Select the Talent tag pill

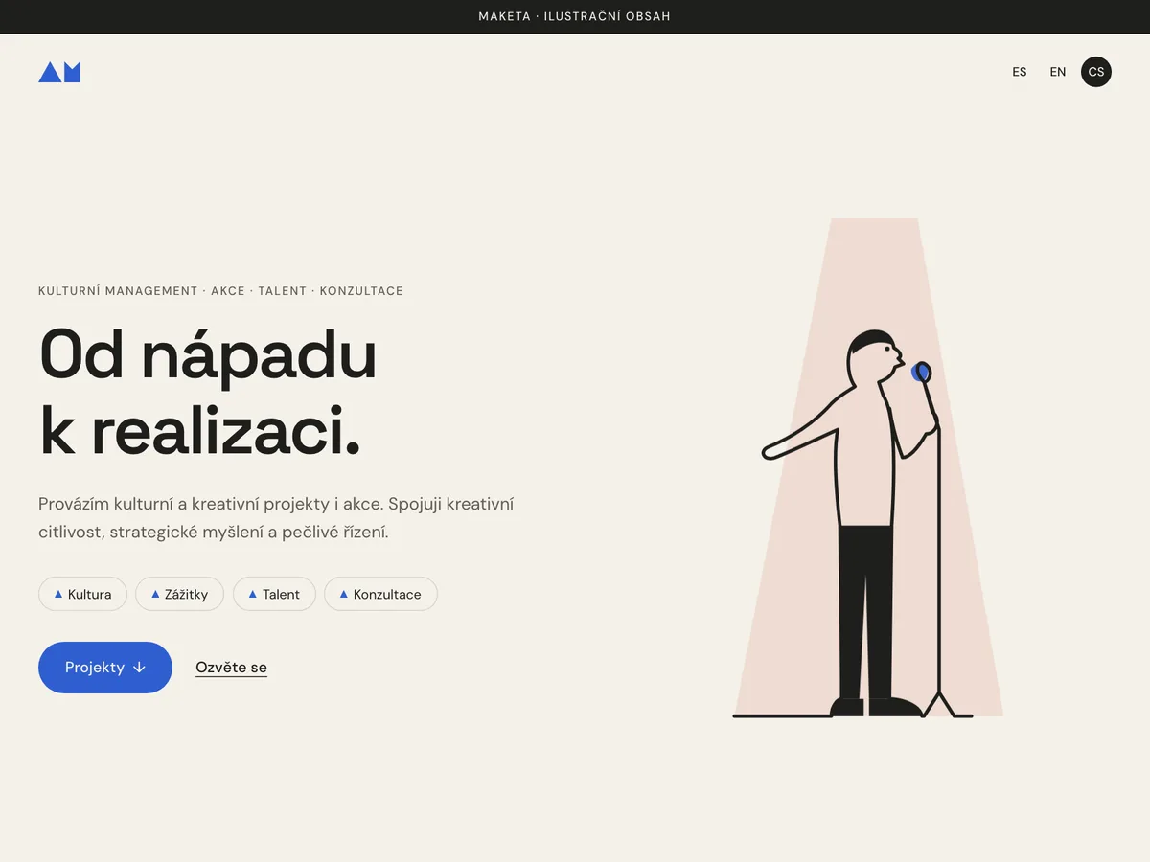[274, 594]
